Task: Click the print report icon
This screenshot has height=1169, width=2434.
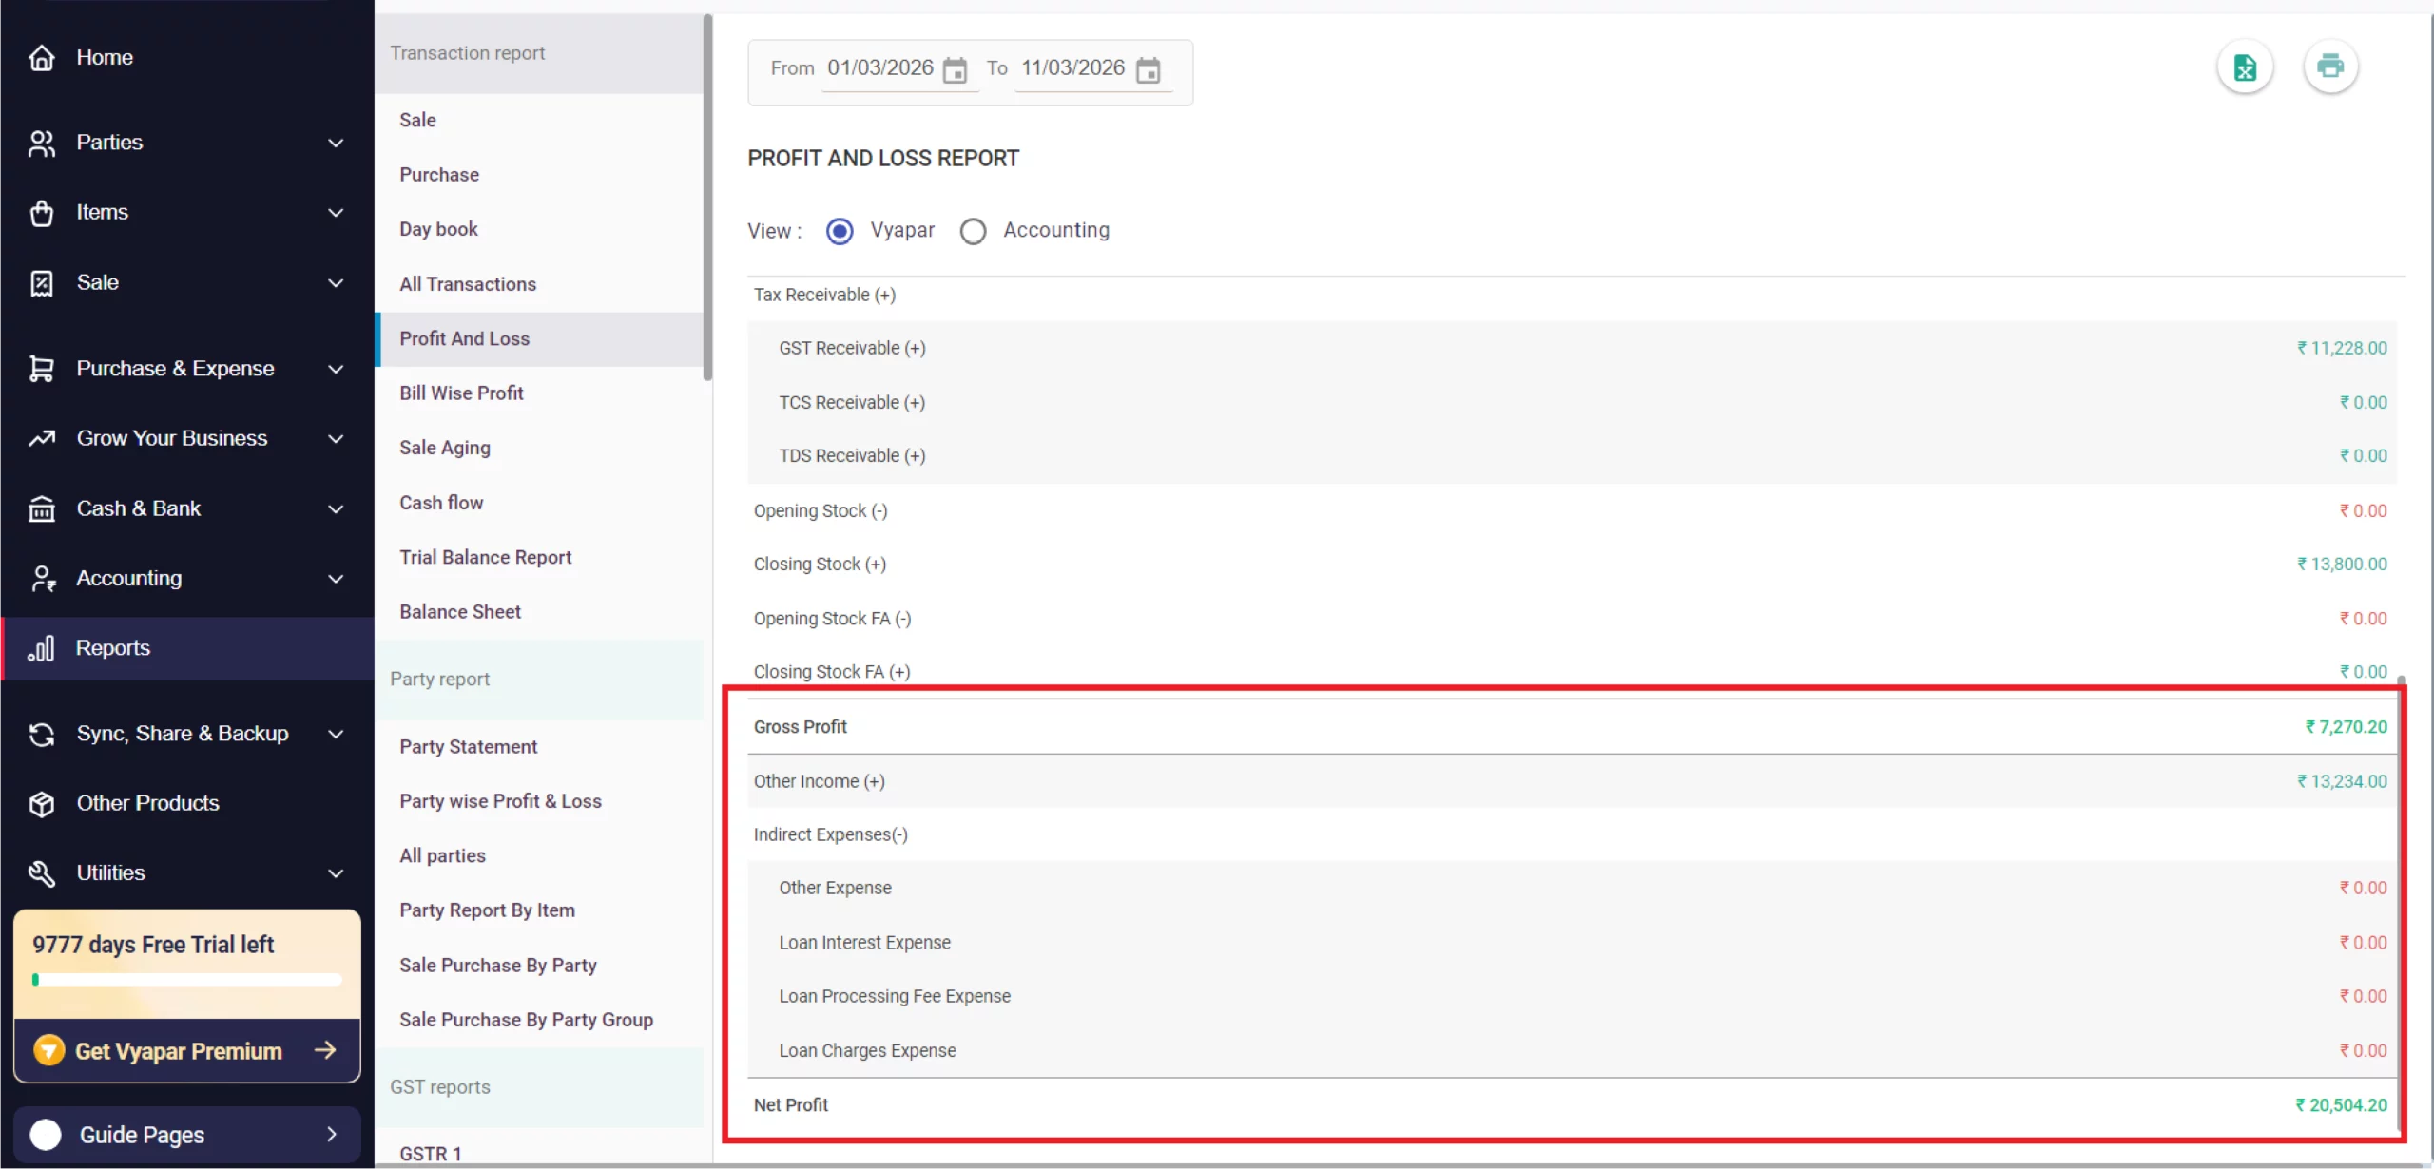Action: [x=2329, y=67]
